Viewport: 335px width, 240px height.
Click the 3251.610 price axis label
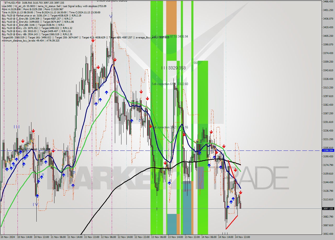328,122
